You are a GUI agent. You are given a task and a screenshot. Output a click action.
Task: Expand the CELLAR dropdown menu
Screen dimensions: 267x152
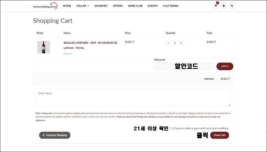(83, 6)
